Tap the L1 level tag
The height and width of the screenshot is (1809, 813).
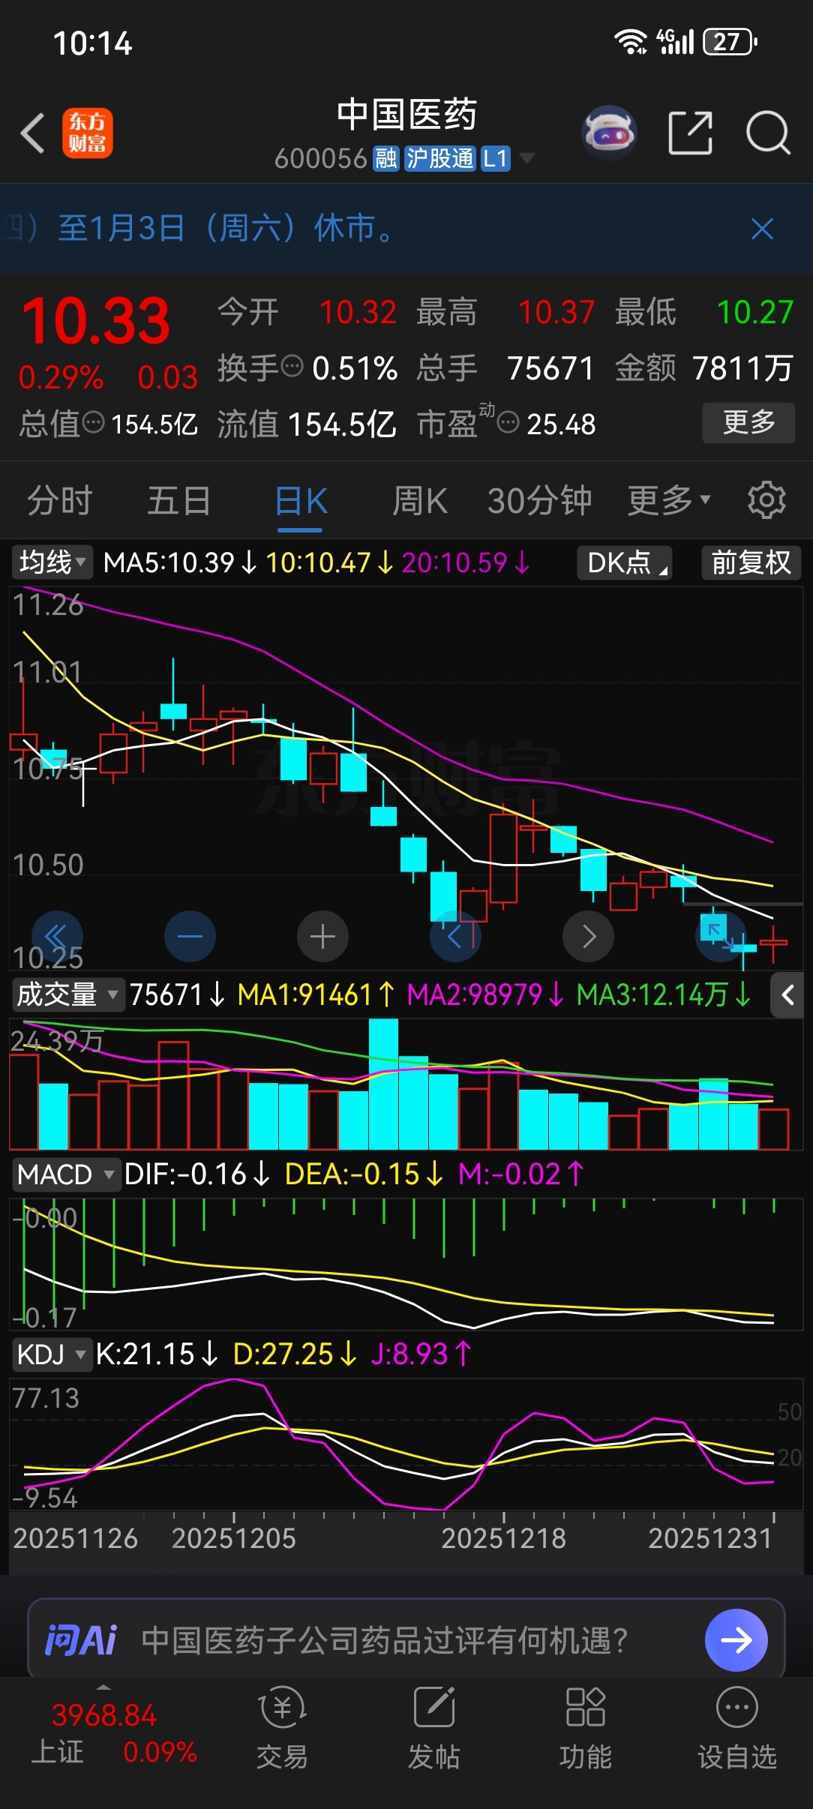point(496,158)
